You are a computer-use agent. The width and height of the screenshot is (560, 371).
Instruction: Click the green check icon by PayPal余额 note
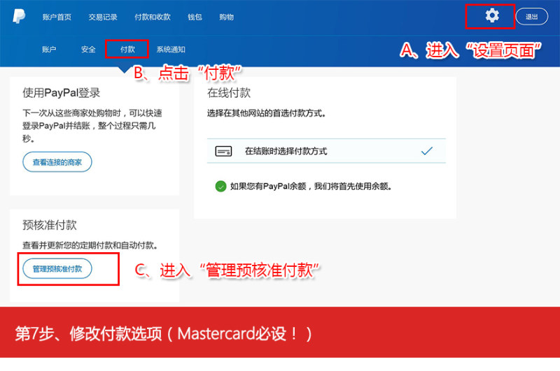(220, 186)
